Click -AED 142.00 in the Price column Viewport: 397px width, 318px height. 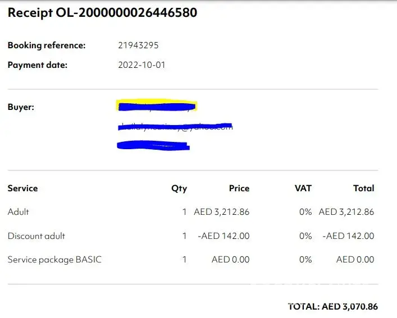[224, 236]
